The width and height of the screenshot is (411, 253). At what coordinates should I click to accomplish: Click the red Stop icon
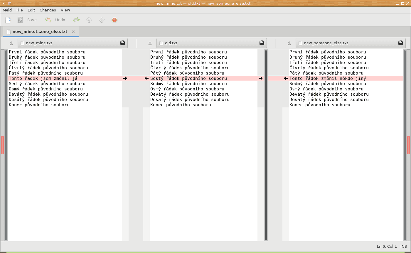click(x=114, y=20)
